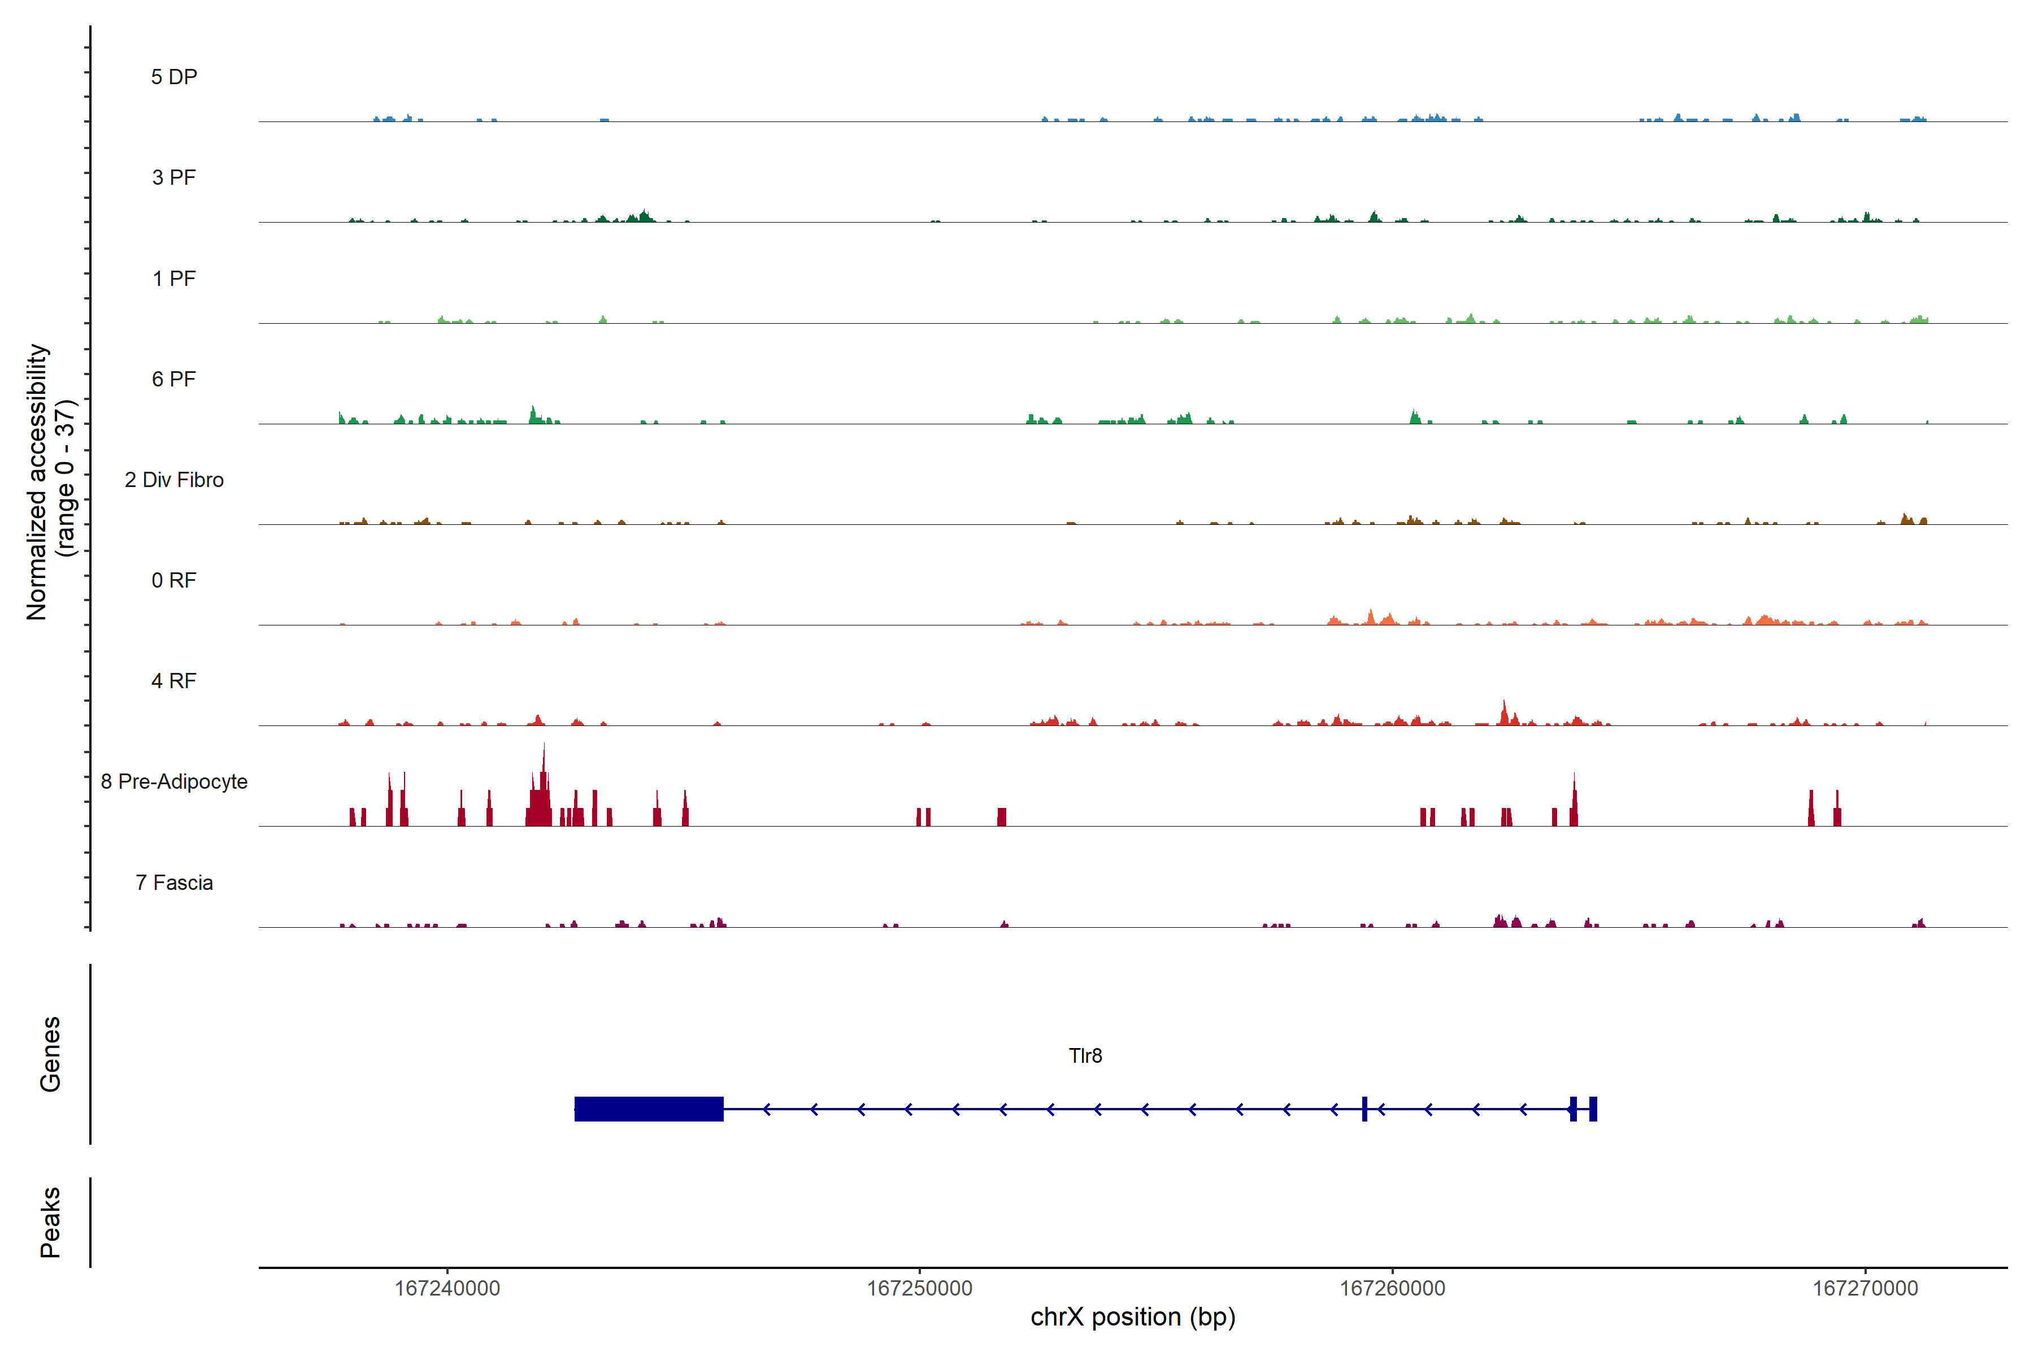The image size is (2034, 1356).
Task: Click the 0 RF track label
Action: click(174, 580)
